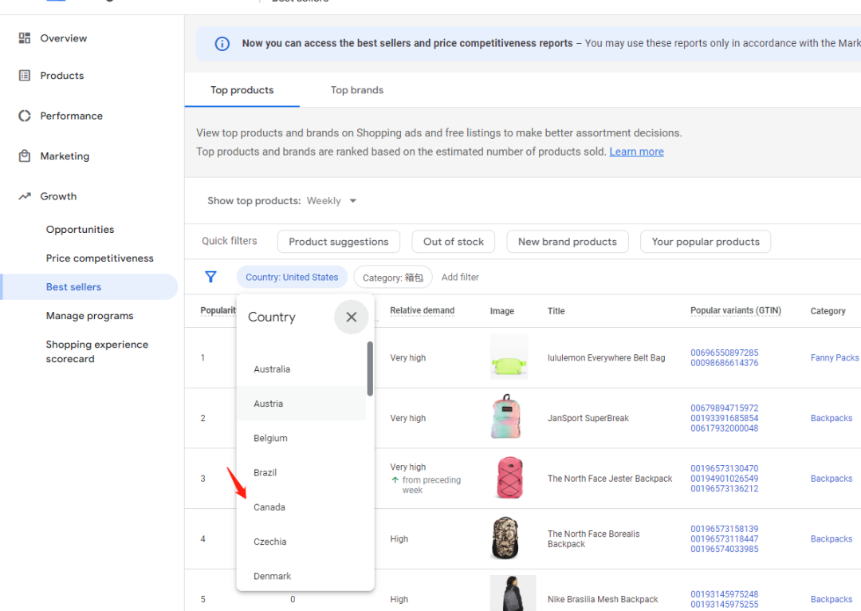
Task: Close the Country dropdown panel
Action: [351, 317]
